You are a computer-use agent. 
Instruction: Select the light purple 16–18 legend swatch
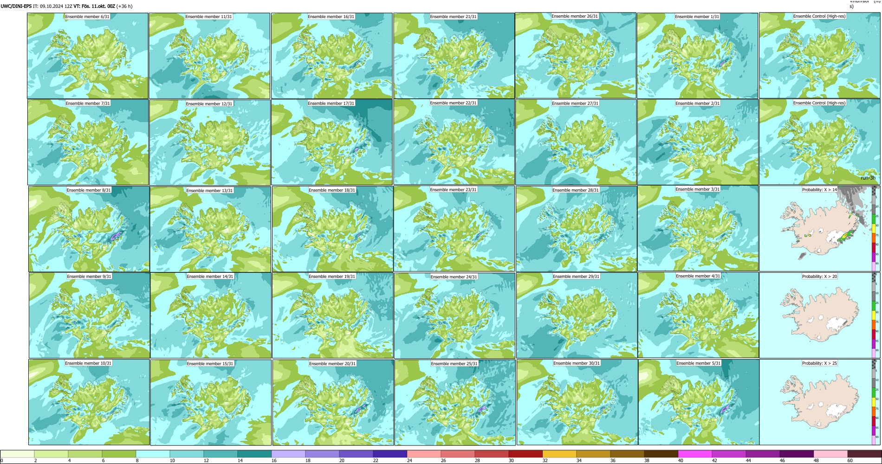point(288,454)
